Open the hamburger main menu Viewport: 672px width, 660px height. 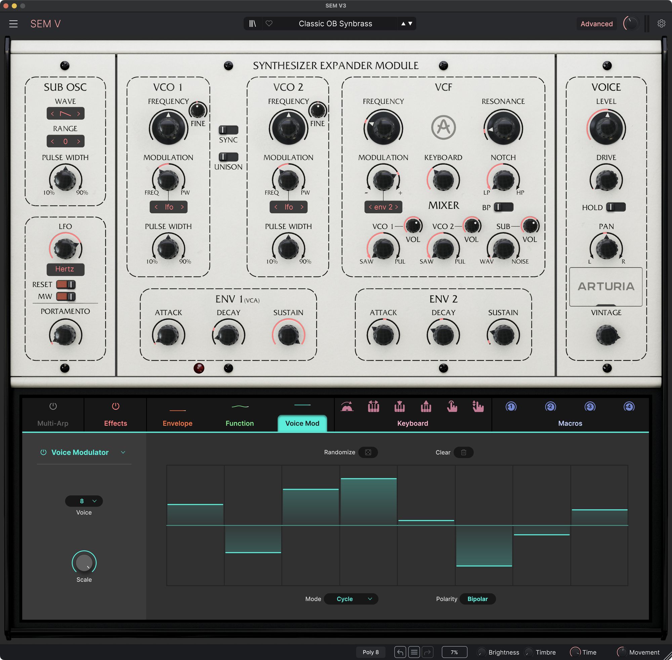[13, 24]
